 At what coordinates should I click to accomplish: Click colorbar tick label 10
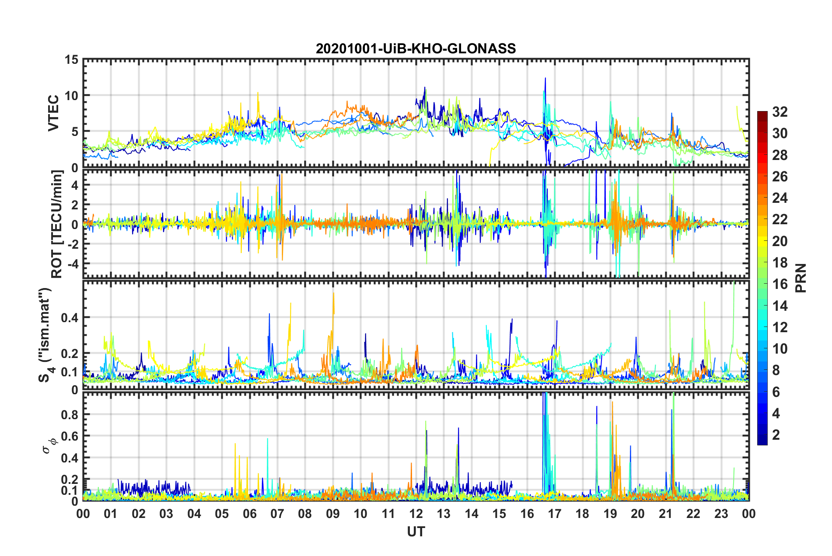tap(780, 349)
